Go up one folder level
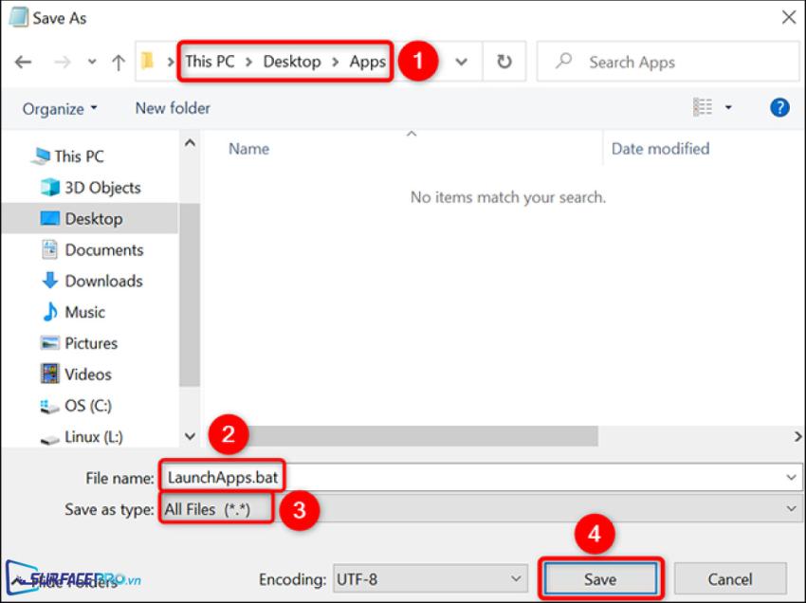Viewport: 806px width, 603px height. 119,63
